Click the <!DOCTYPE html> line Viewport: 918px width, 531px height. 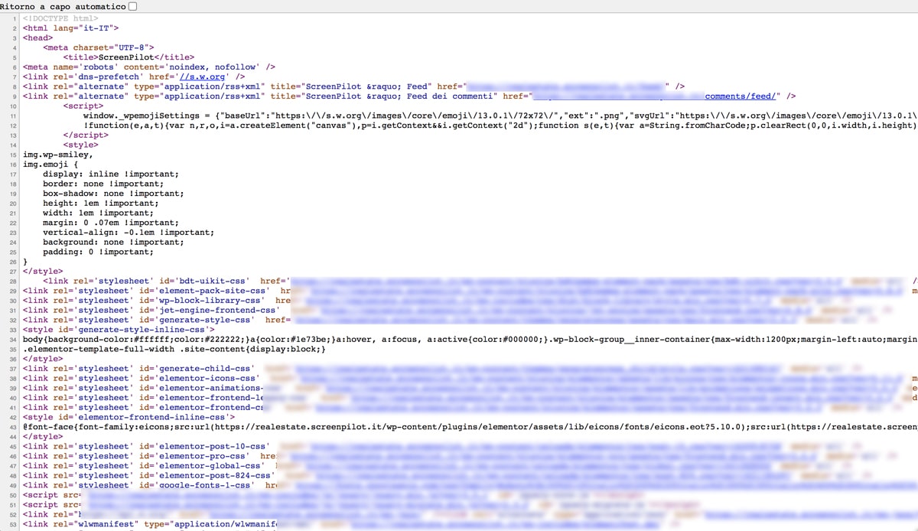point(60,18)
